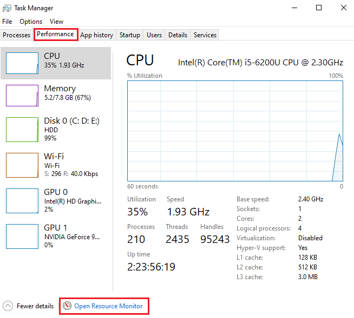Screen dimensions: 354x318
Task: Select the GPU 0 mini graph thumbnail
Action: pos(22,201)
